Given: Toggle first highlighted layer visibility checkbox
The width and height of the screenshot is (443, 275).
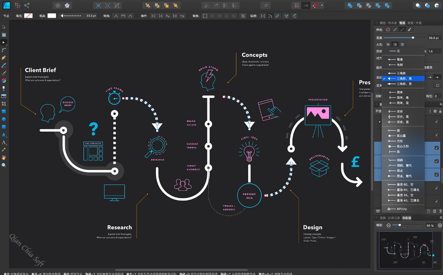Looking at the screenshot, I should tap(436, 148).
